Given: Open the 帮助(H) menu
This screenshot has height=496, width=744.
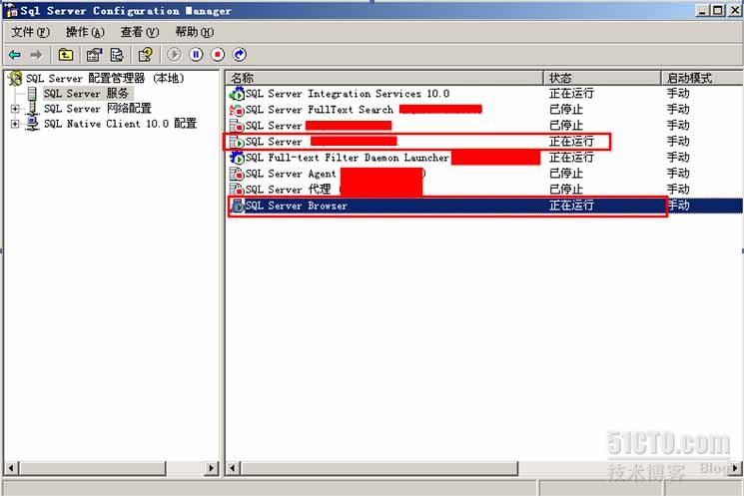Looking at the screenshot, I should coord(195,32).
